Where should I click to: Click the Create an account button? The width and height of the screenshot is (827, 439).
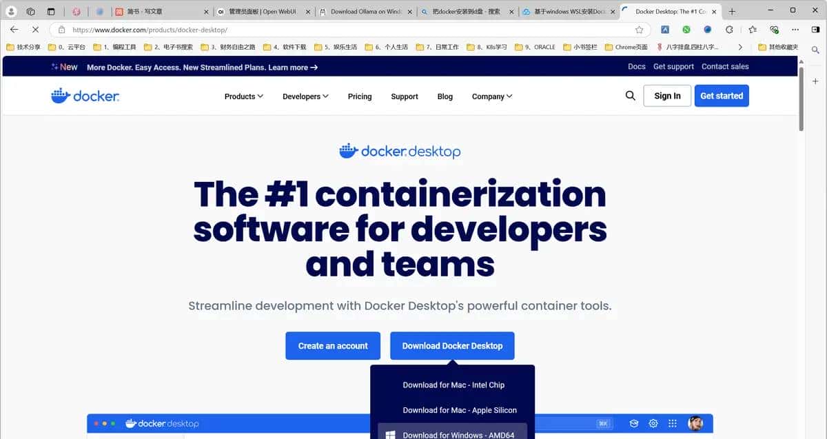pyautogui.click(x=333, y=346)
